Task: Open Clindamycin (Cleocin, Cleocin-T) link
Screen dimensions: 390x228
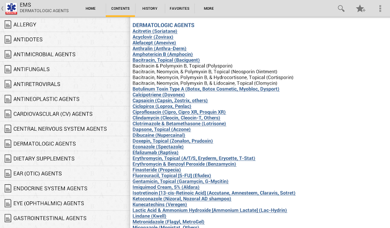Action: (176, 118)
